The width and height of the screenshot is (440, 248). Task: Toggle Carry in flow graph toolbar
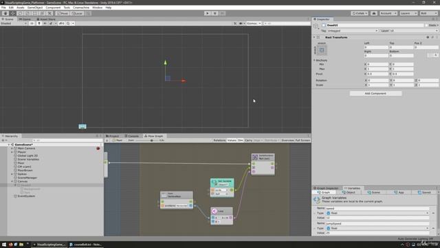pyautogui.click(x=248, y=141)
